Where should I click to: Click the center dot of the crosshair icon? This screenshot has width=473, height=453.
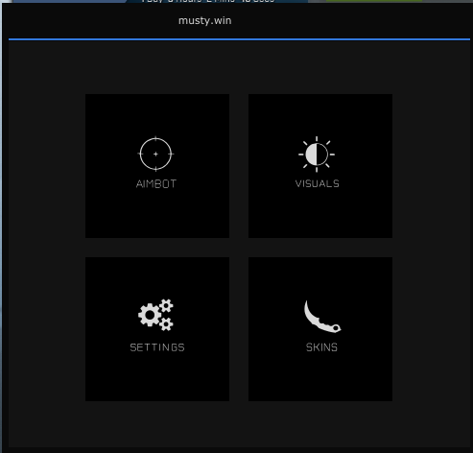tap(155, 154)
